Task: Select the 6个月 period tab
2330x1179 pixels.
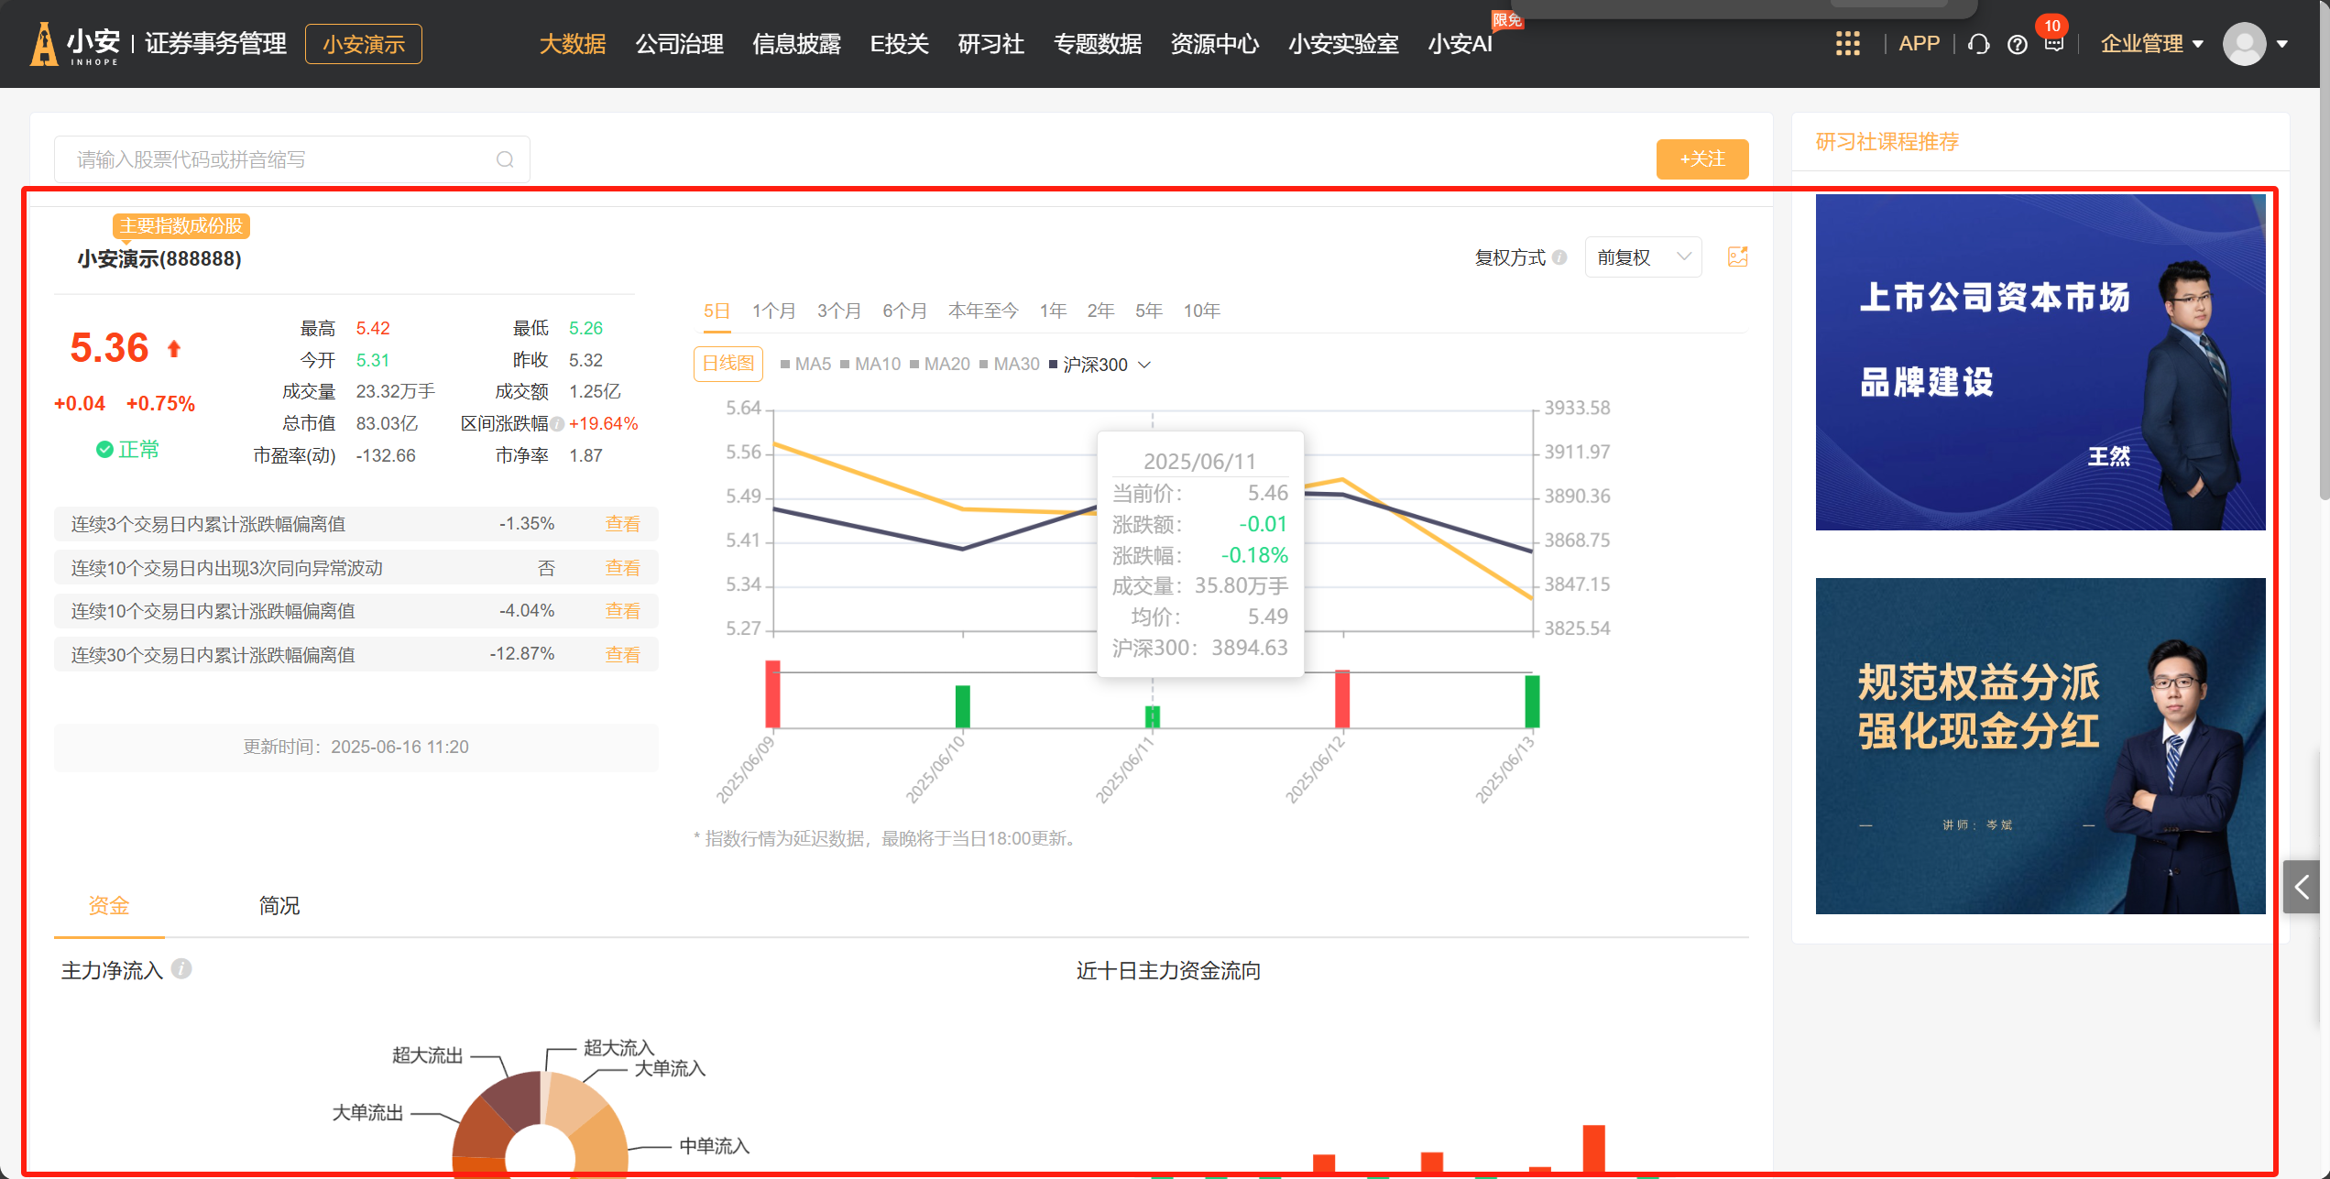Action: pyautogui.click(x=904, y=311)
